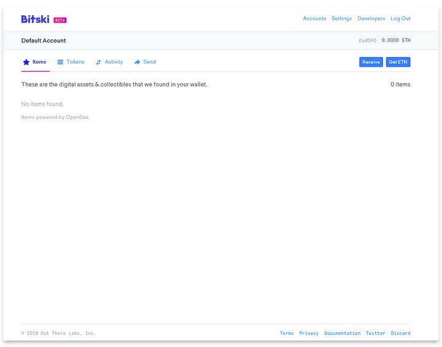Click the swap arrows icon beside Activity
442x347 pixels.
[98, 62]
